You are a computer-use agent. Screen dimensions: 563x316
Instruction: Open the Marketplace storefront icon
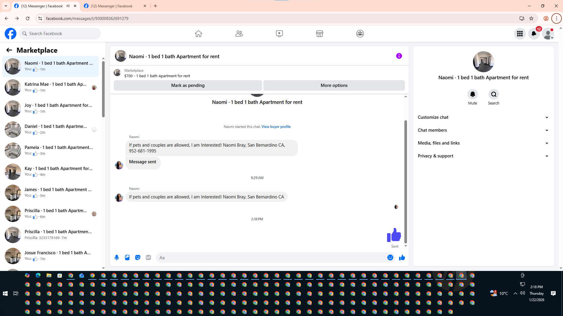[x=320, y=34]
